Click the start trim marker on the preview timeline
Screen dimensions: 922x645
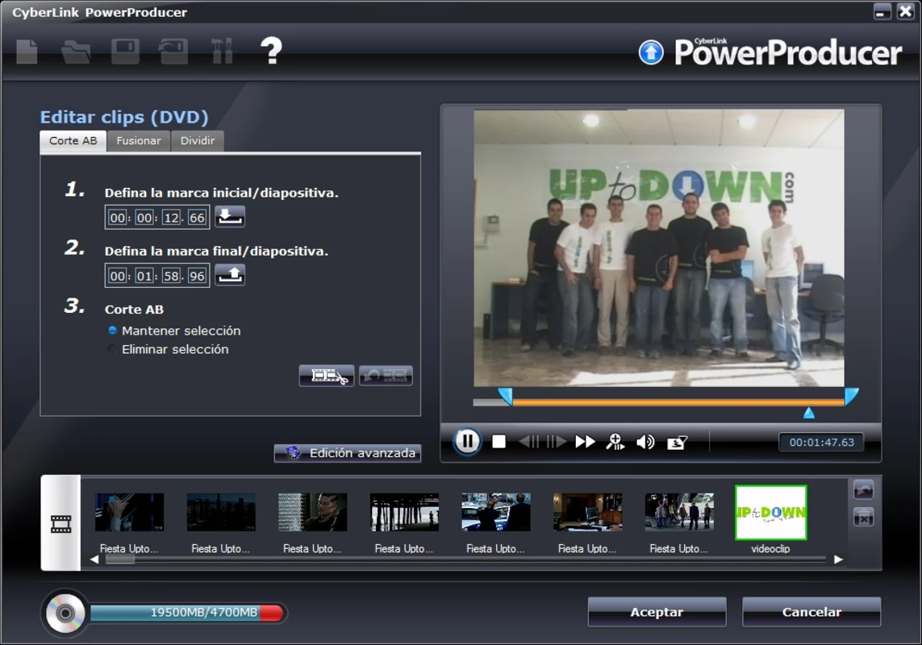click(x=505, y=396)
